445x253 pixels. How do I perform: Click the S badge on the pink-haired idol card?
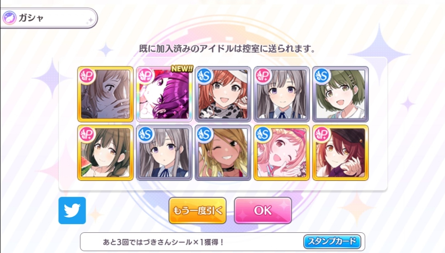point(263,134)
